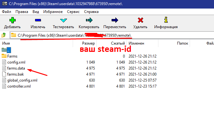Open the Избранное menu
The image size is (214, 135).
53,12
